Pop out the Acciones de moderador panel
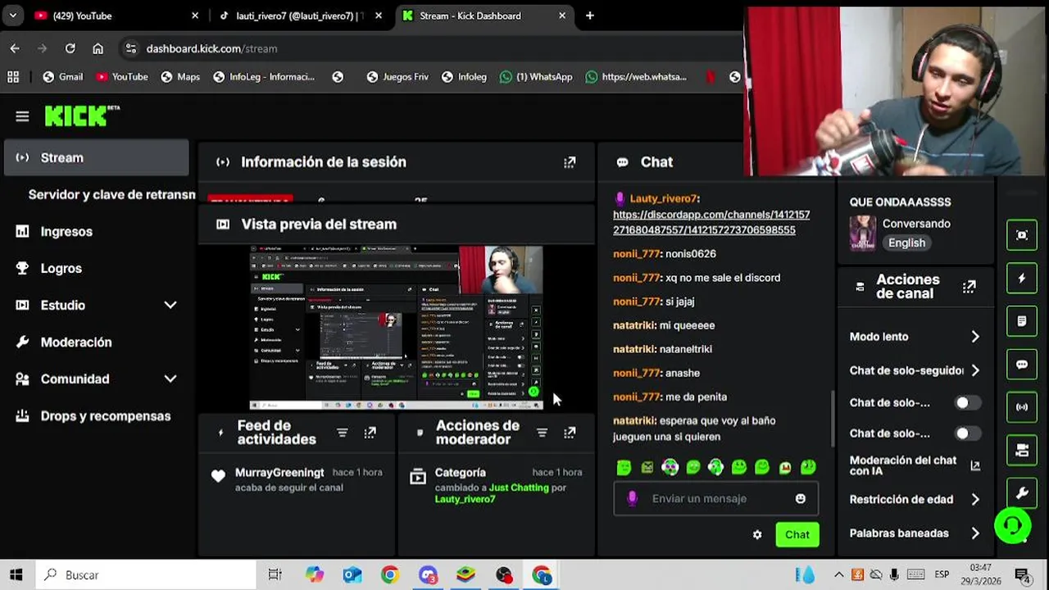The image size is (1049, 590). click(x=570, y=433)
